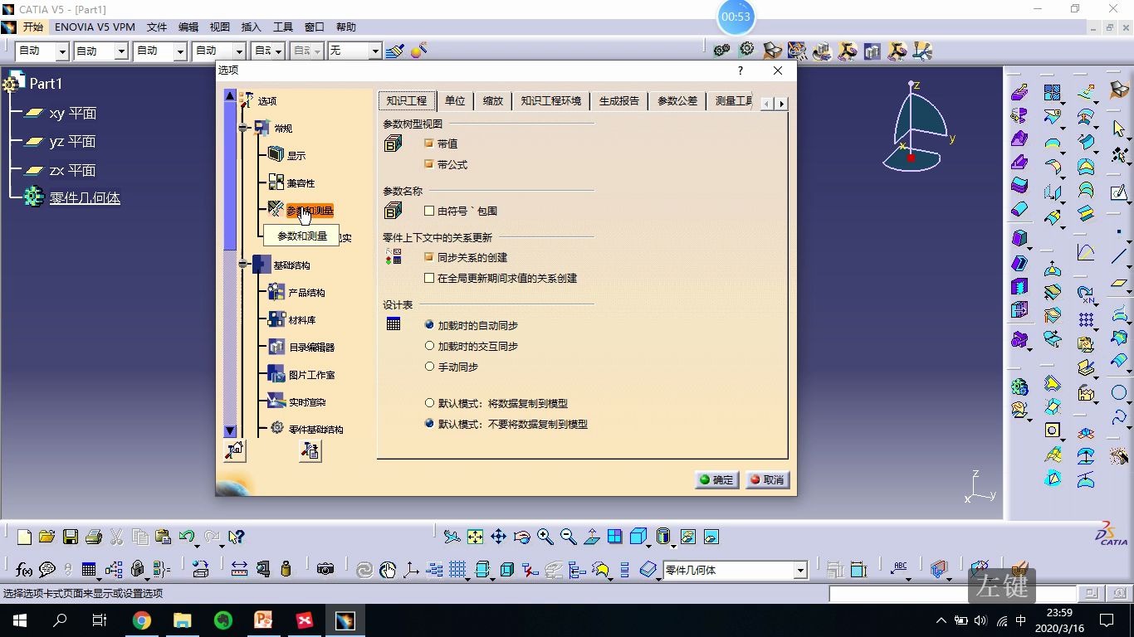Select the Fly mode airplane icon

point(452,537)
